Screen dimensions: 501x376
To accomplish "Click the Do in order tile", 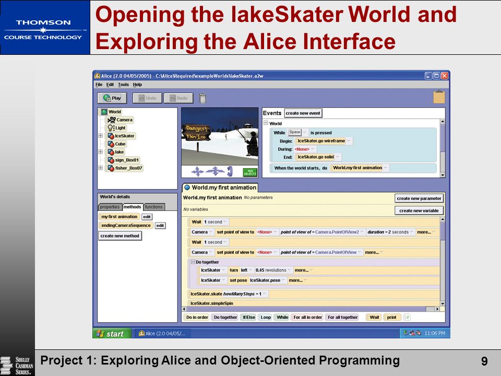I will 197,317.
